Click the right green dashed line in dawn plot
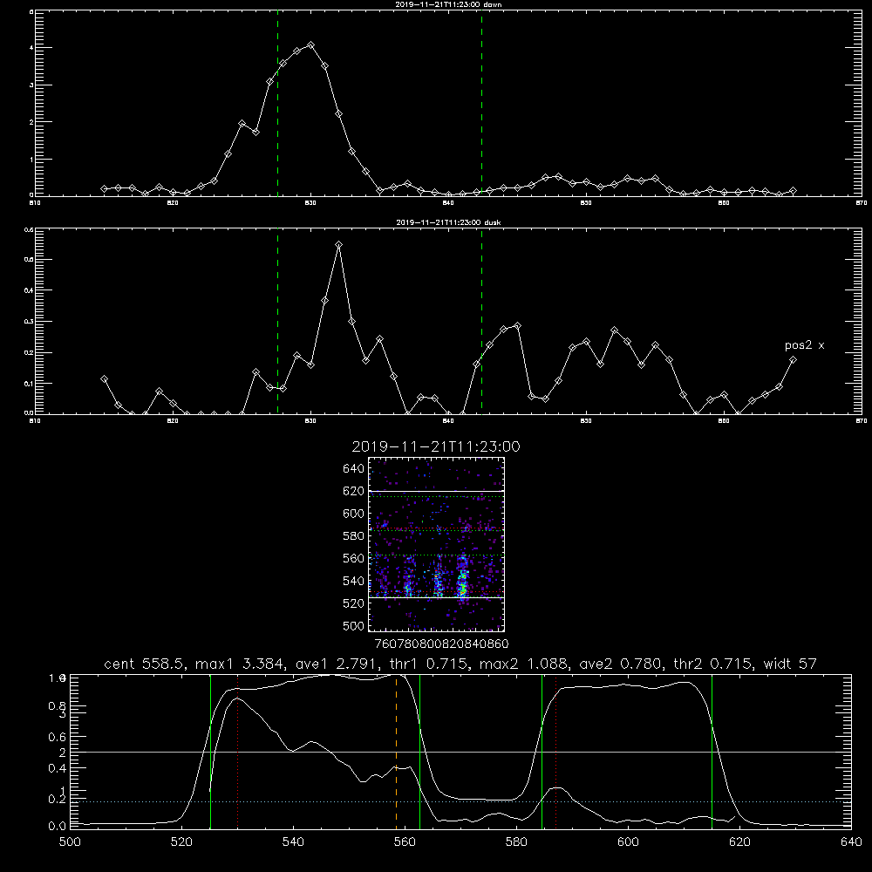This screenshot has width=872, height=872. 481,106
